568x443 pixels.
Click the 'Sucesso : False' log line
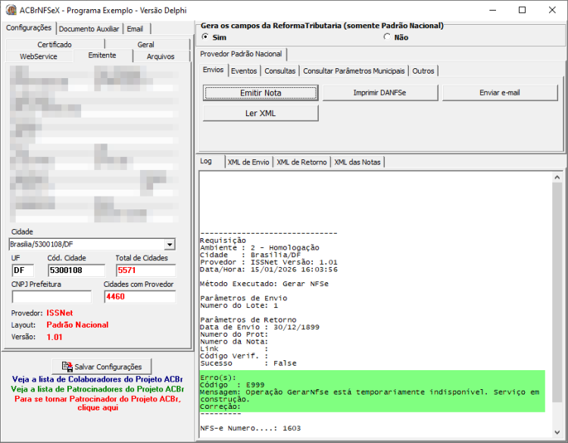point(248,363)
